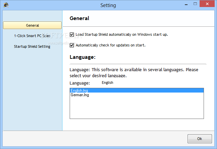This screenshot has height=149, width=217.
Task: Maximize the Setting window
Action: click(195, 4)
